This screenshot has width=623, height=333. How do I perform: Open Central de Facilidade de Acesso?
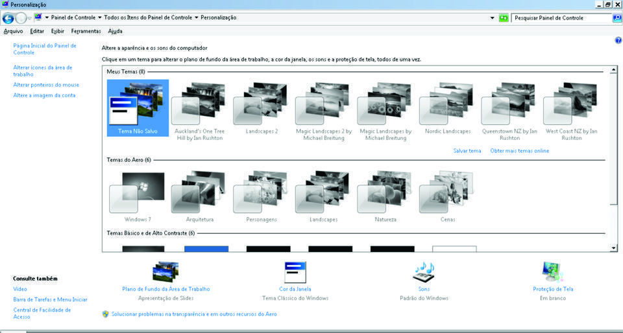pos(42,313)
